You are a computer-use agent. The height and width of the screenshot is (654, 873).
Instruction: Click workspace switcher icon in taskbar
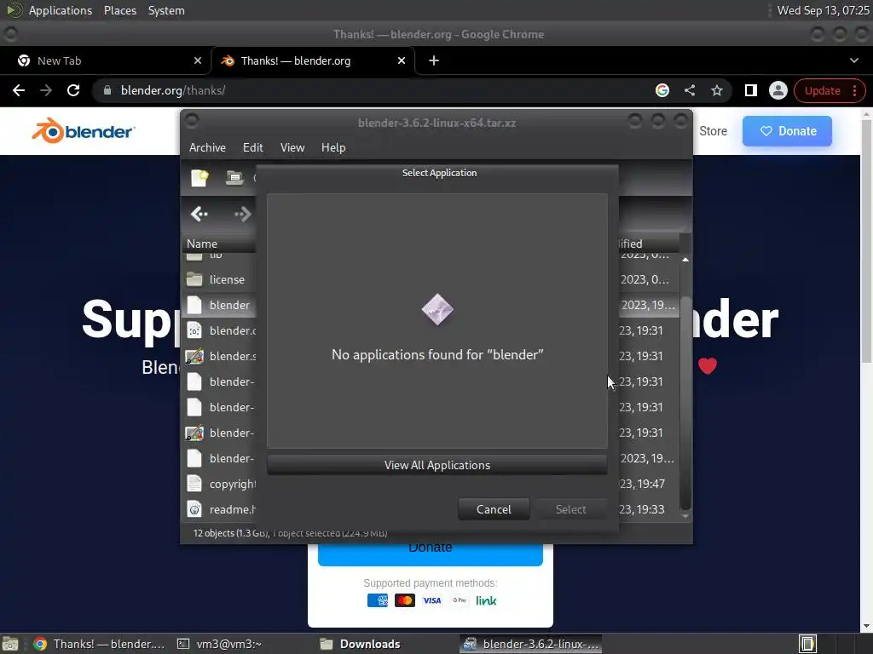(807, 644)
